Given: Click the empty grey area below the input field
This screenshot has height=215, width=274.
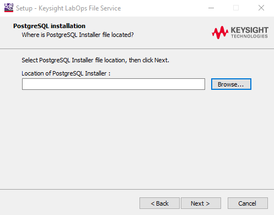Looking at the screenshot, I should (137, 139).
